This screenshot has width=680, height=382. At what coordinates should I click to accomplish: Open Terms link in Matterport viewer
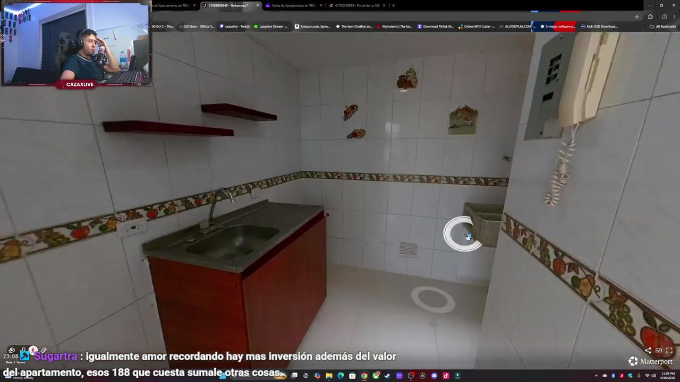[21, 362]
